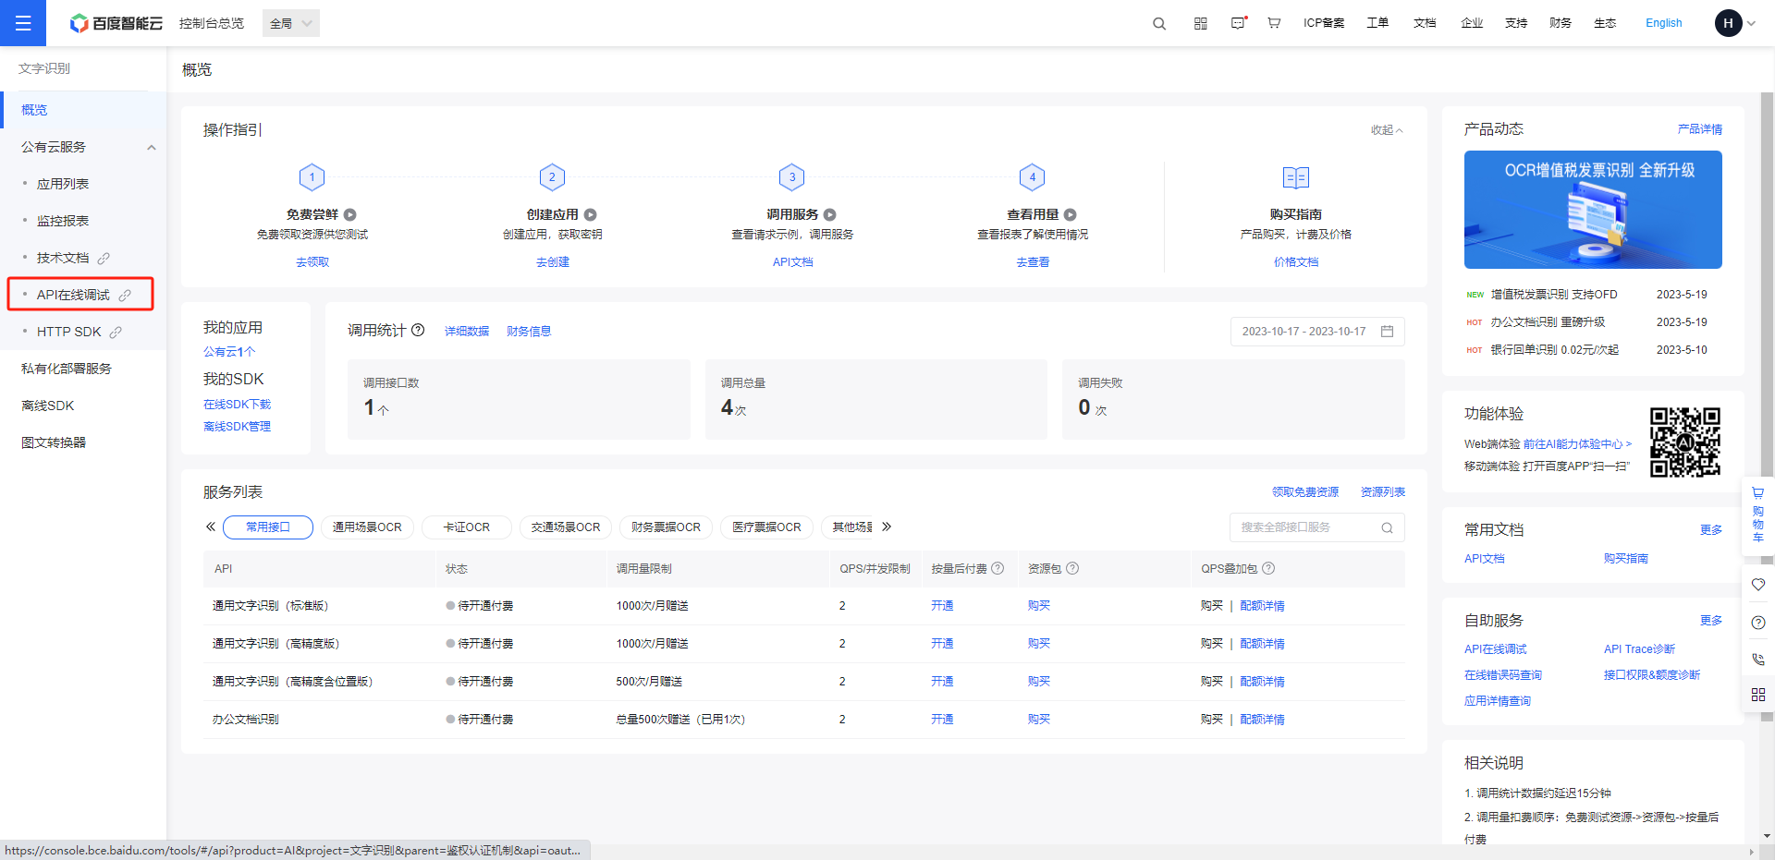
Task: Open the product grid icon in header
Action: (1201, 23)
